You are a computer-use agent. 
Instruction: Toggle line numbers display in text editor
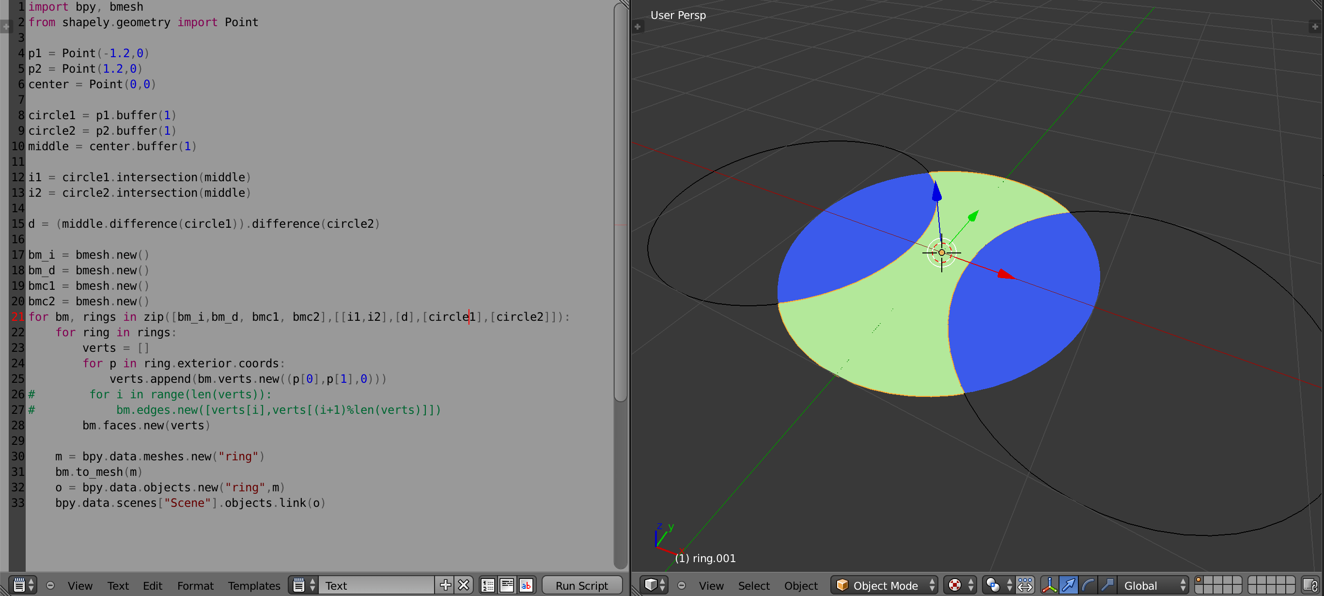tap(487, 585)
